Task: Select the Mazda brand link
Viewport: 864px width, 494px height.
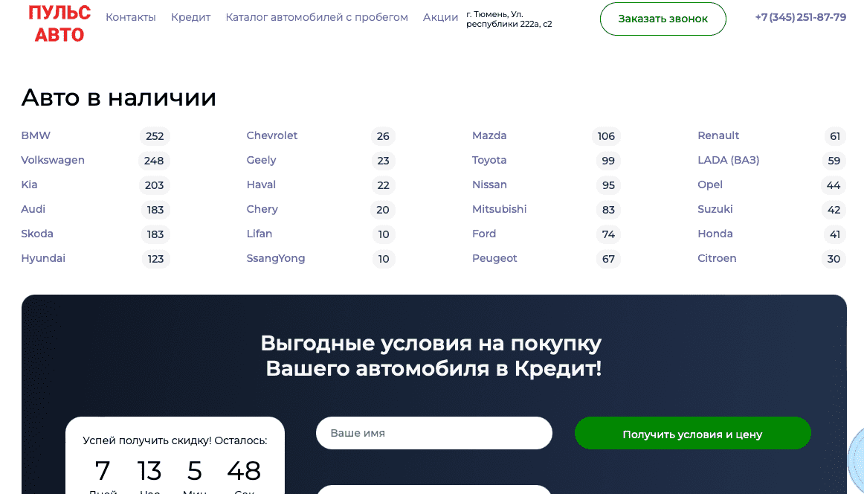Action: point(489,135)
